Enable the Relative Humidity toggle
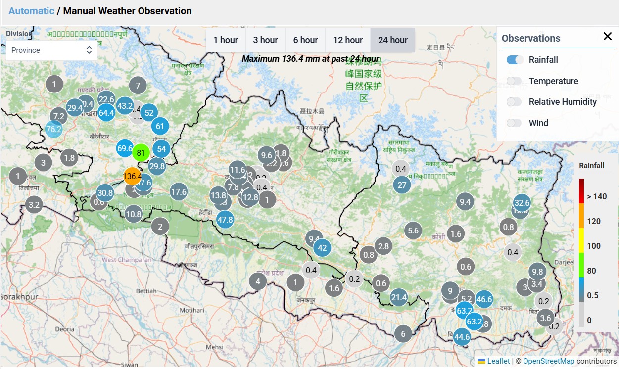The width and height of the screenshot is (619, 369). tap(515, 102)
